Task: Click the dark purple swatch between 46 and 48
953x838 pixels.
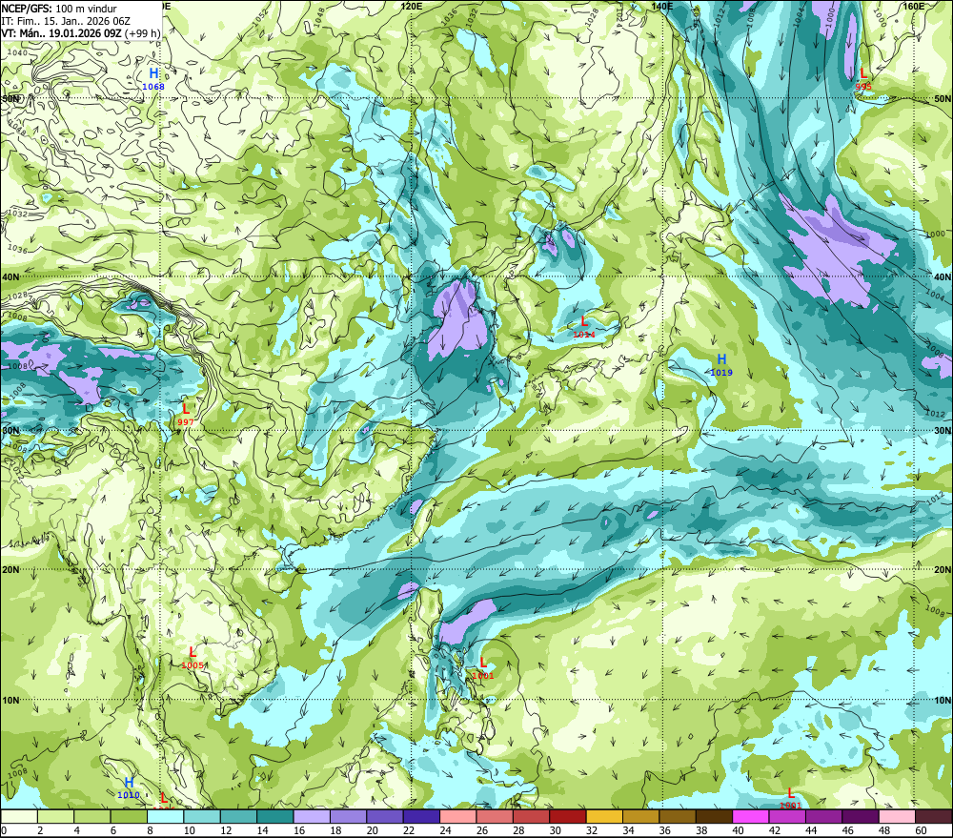Action: 860,816
